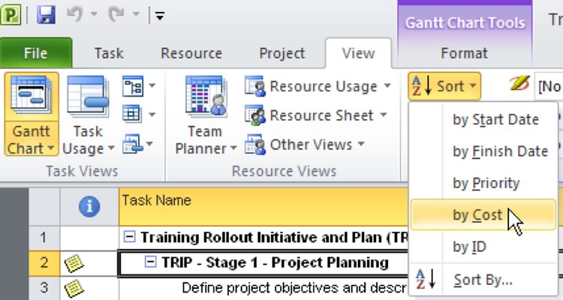Open the Customize Quick Access Toolbar dropdown
Viewport: 563px width, 300px height.
click(160, 15)
